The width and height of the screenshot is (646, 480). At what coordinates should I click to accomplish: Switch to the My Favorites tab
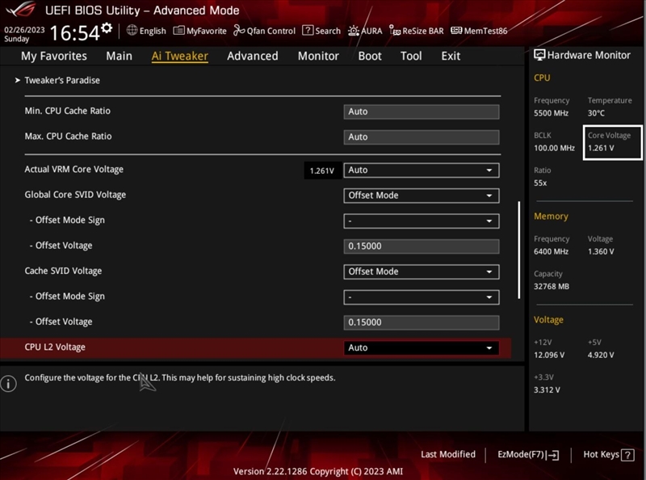click(54, 56)
